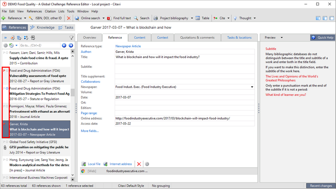336x189 pixels.
Task: Click the red X below the fields to remove location
Action: click(x=139, y=164)
